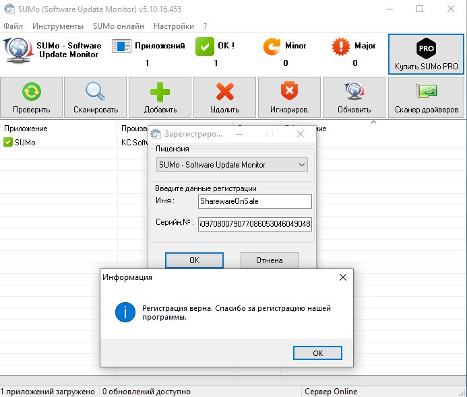
Task: Minimize the Зарегистриро... registration dialog
Action: pos(239,134)
